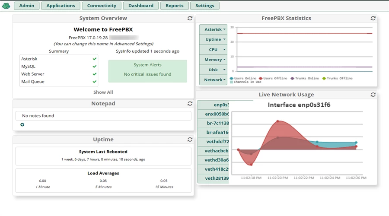Click the Asterisk green checkmark status
The image size is (389, 216).
(95, 59)
